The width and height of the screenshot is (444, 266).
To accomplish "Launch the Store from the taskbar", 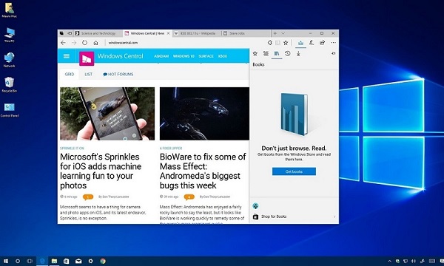I will click(x=67, y=261).
